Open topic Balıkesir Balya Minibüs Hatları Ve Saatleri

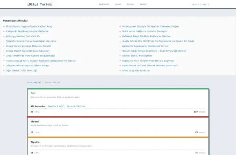point(147,36)
